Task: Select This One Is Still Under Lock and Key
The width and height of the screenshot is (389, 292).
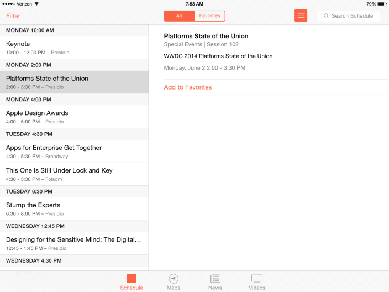Action: tap(74, 174)
